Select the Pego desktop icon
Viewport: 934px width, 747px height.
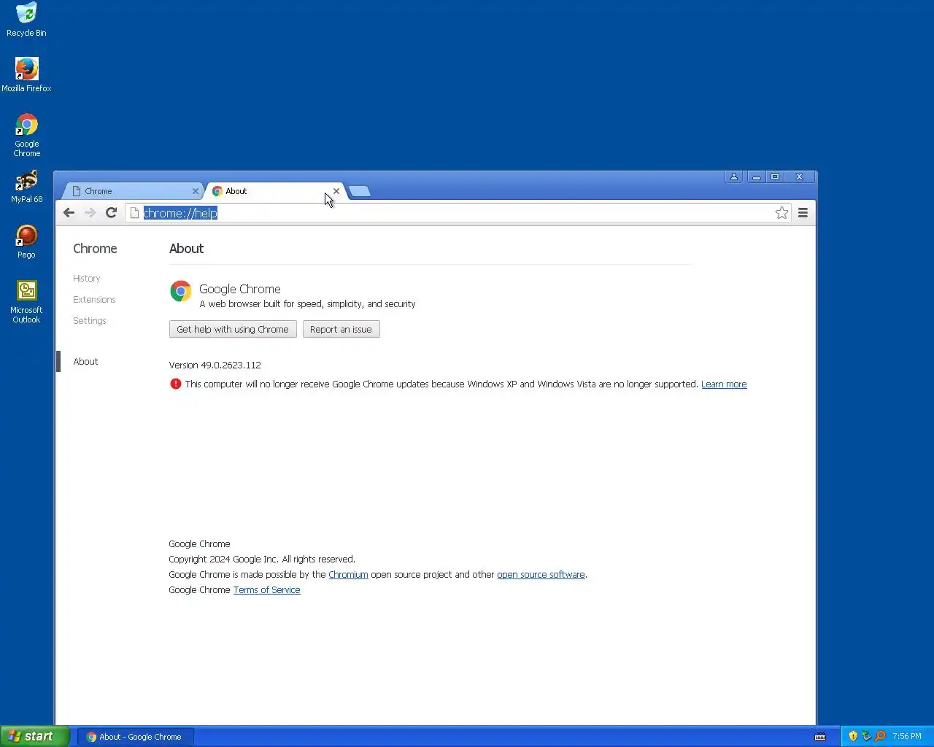pyautogui.click(x=26, y=241)
